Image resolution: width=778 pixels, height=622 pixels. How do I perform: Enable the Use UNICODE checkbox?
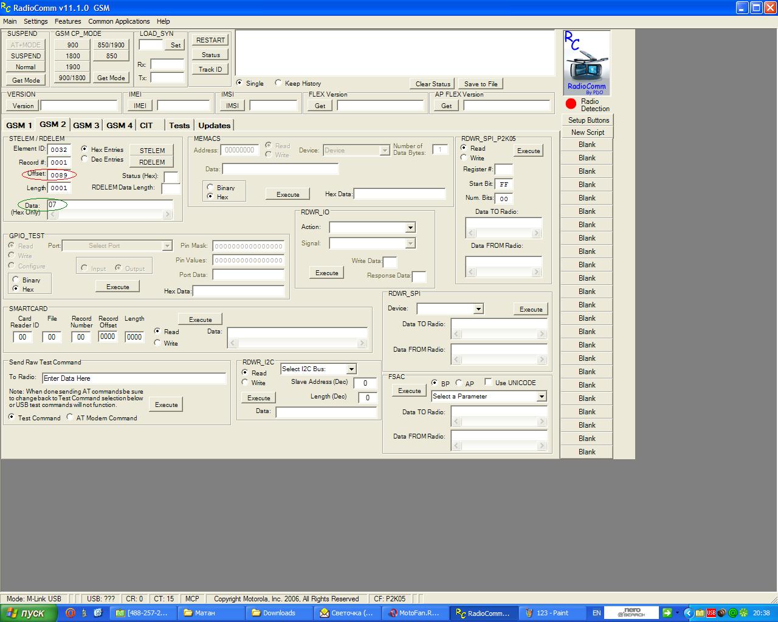[x=488, y=382]
